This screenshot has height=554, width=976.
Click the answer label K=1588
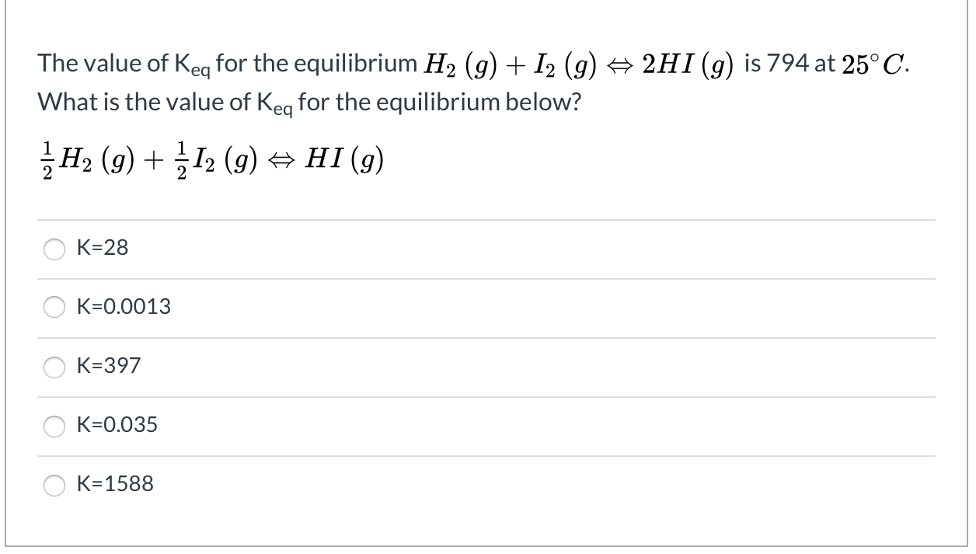click(x=114, y=485)
